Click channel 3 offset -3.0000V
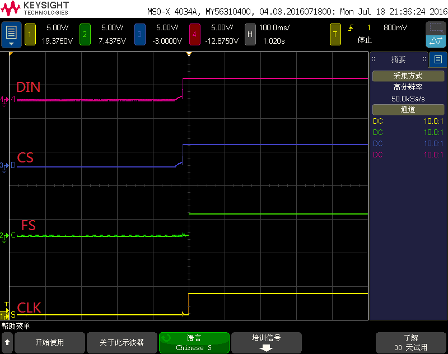 click(167, 41)
